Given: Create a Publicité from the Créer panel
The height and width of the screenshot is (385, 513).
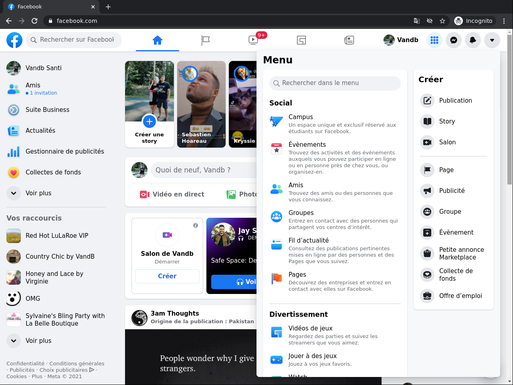Looking at the screenshot, I should [454, 190].
